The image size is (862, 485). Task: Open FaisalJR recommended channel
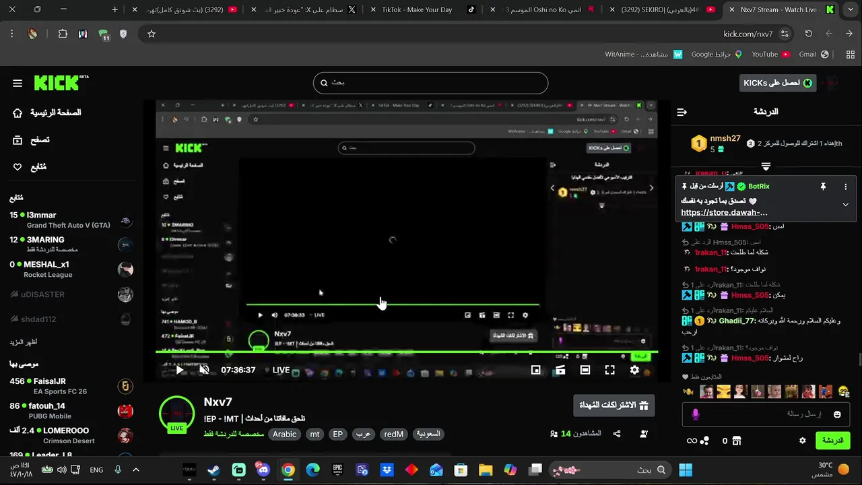[71, 386]
